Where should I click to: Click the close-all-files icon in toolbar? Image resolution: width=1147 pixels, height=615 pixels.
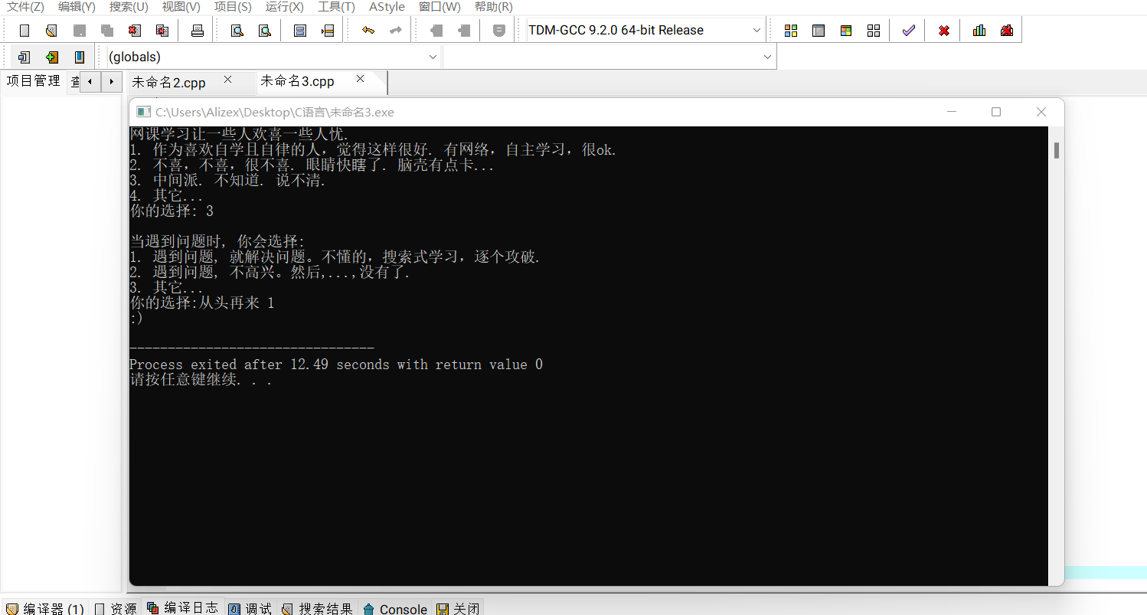coord(162,31)
